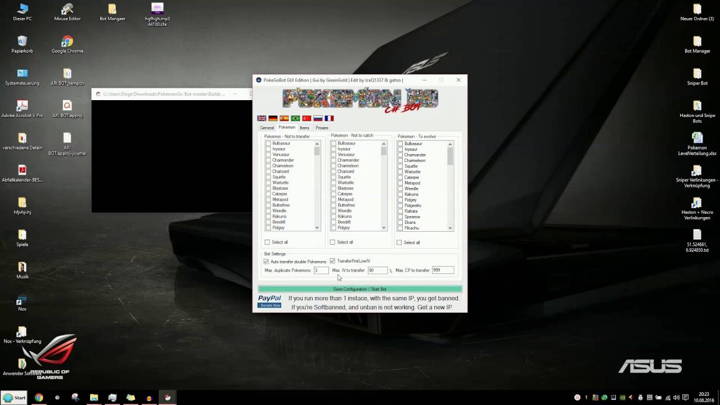The height and width of the screenshot is (405, 720).
Task: Click the Dieser PC desktop icon
Action: click(x=22, y=12)
